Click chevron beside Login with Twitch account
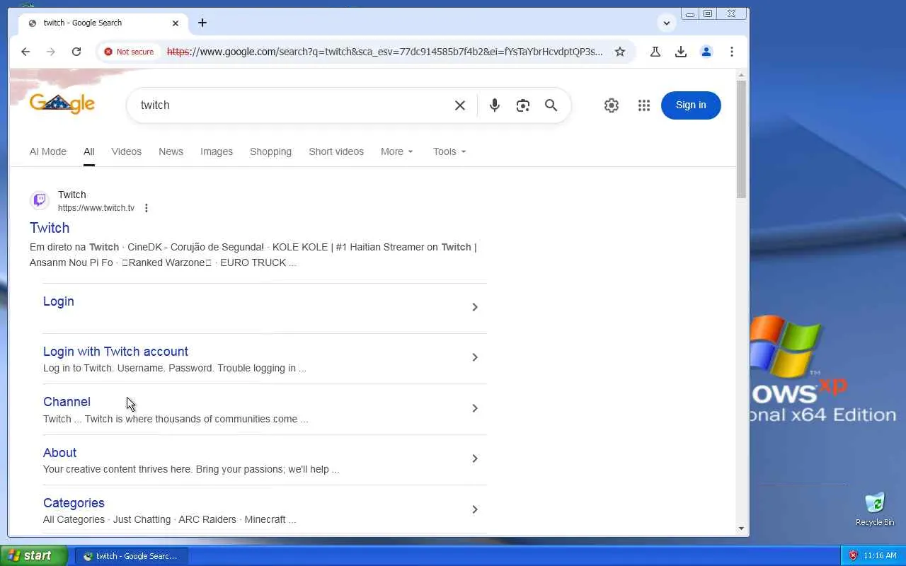This screenshot has height=566, width=906. (475, 357)
